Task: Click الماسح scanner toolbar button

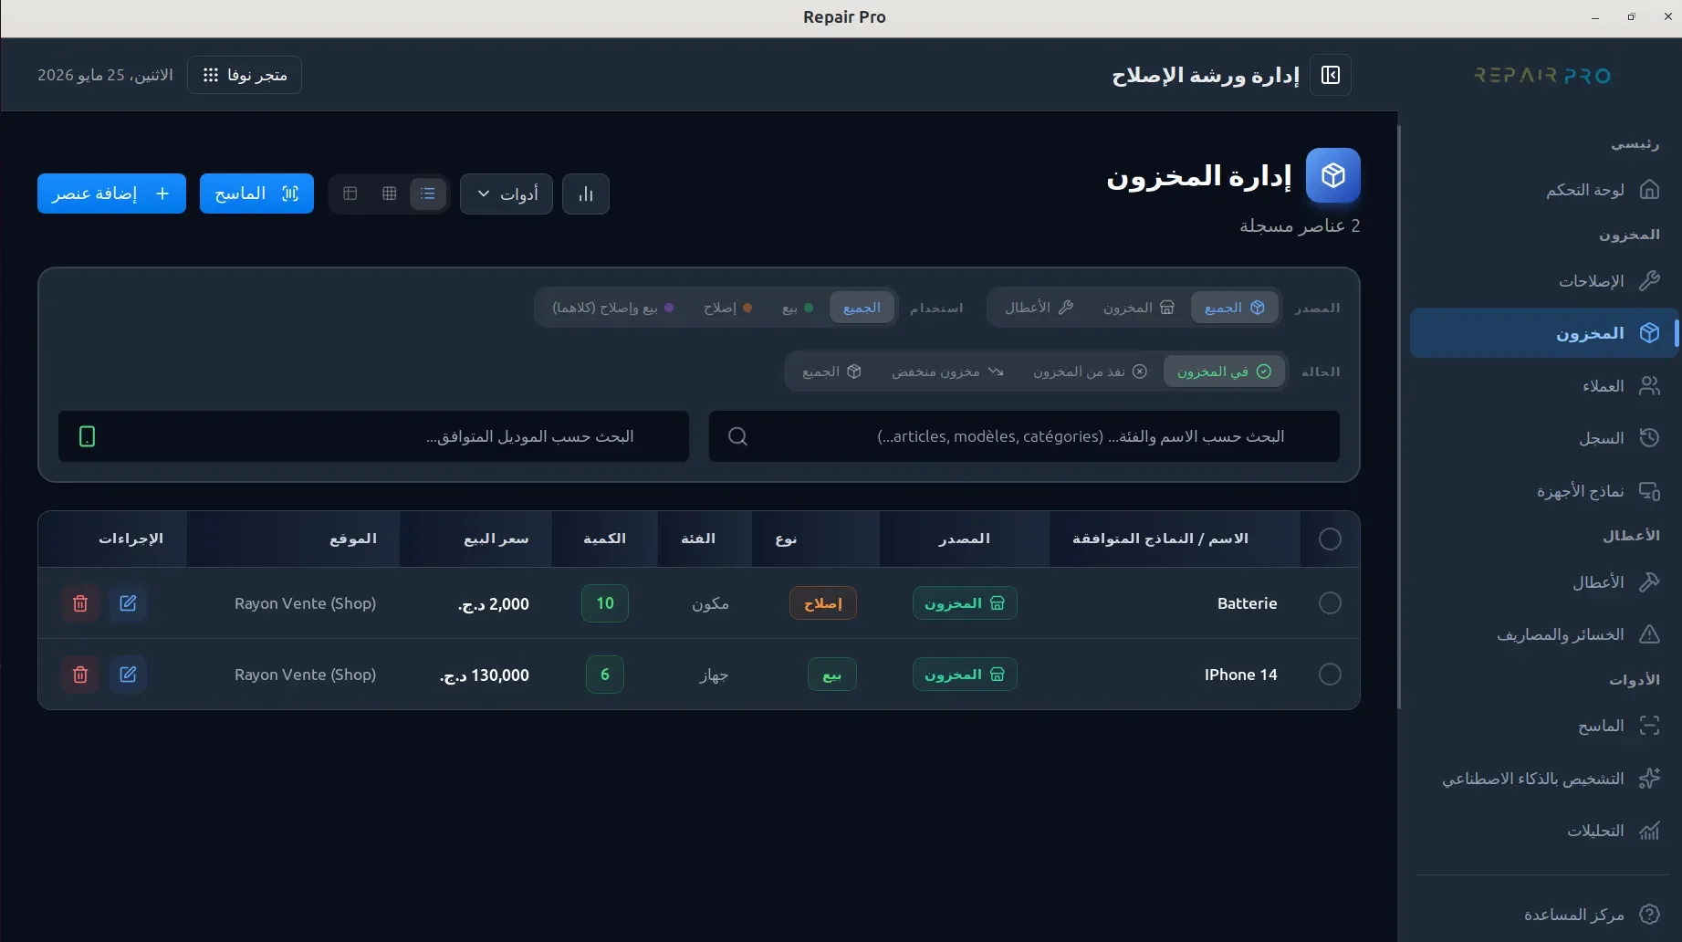Action: tap(256, 194)
